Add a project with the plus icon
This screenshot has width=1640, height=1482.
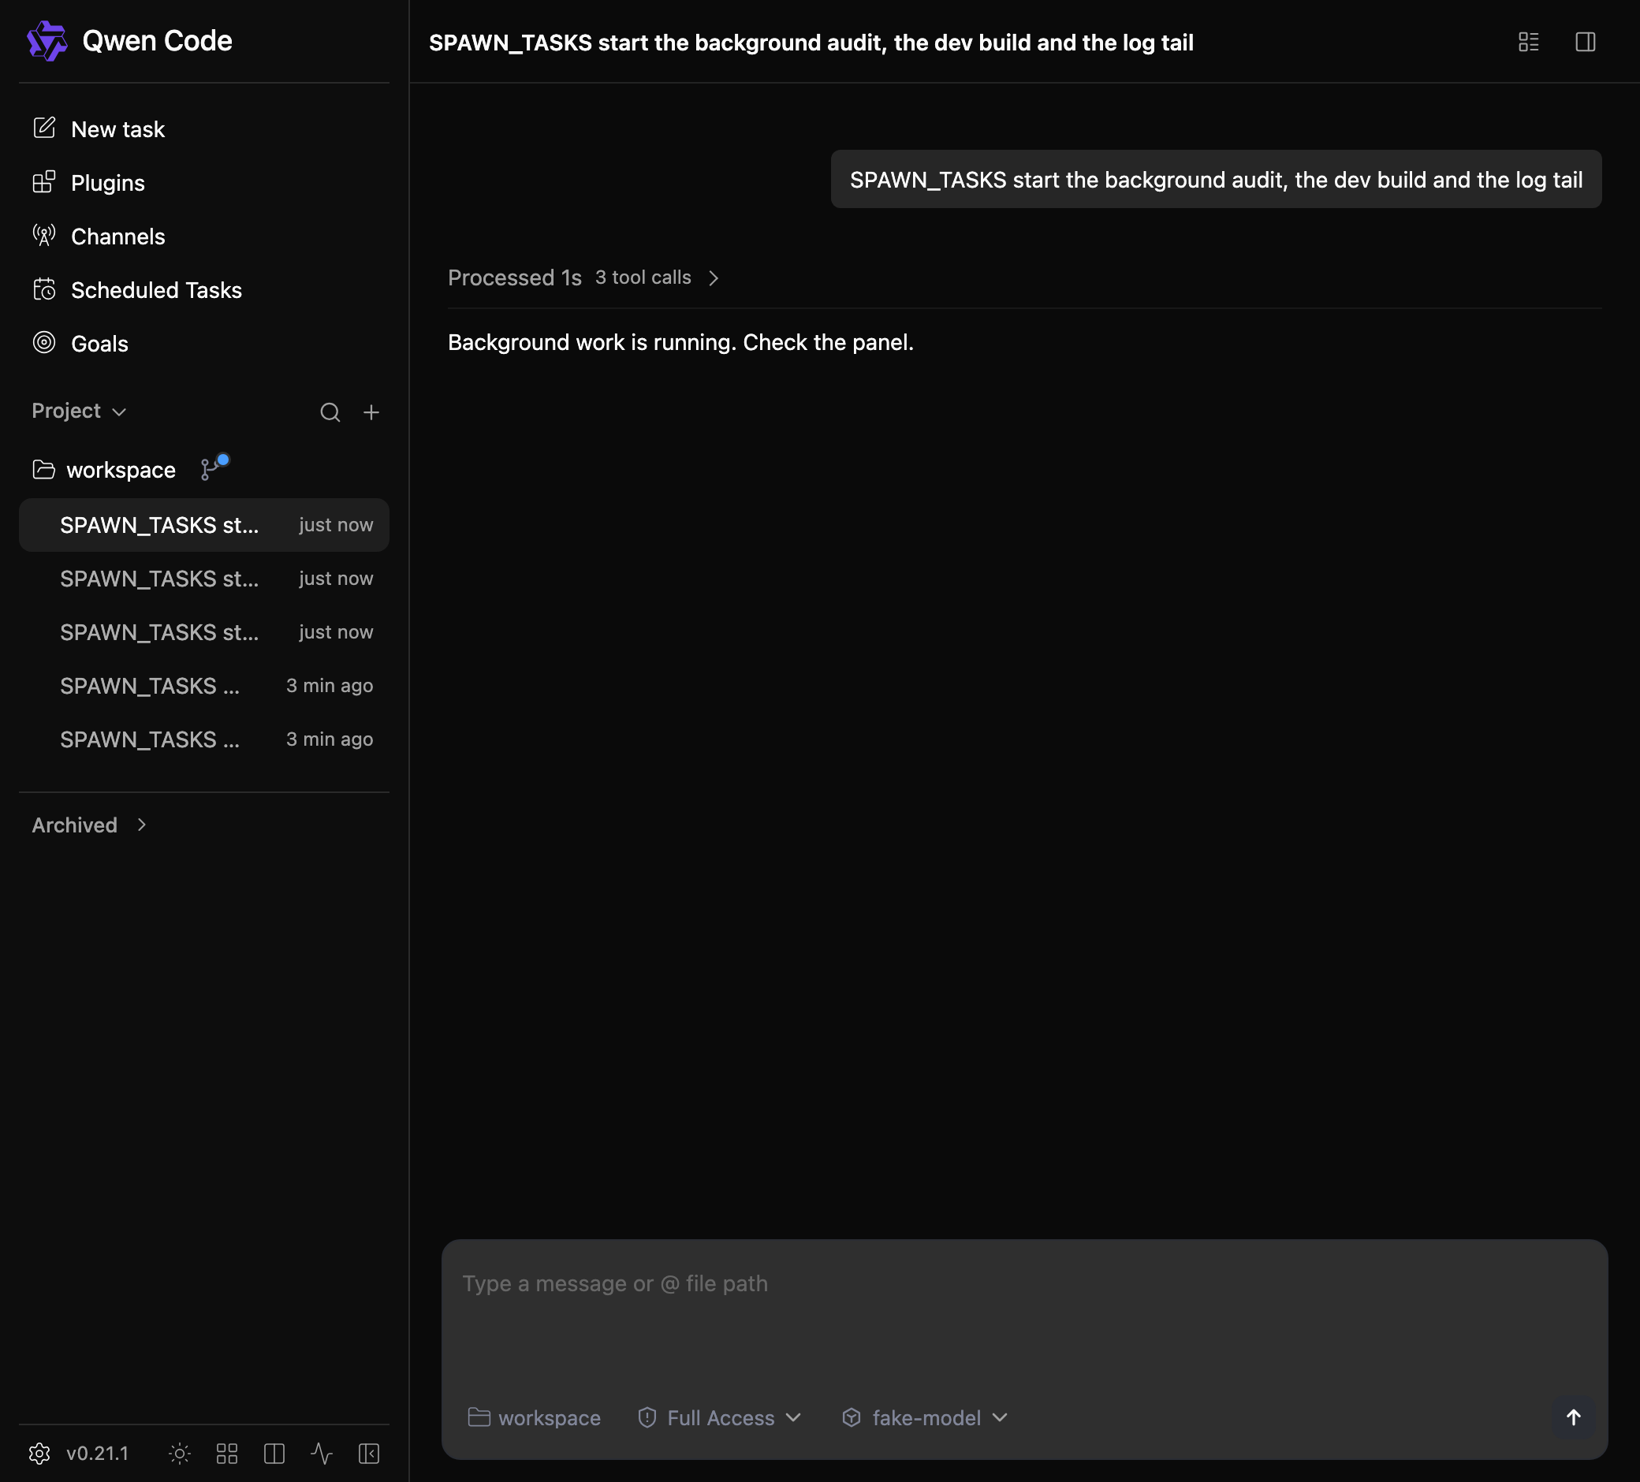pyautogui.click(x=371, y=412)
